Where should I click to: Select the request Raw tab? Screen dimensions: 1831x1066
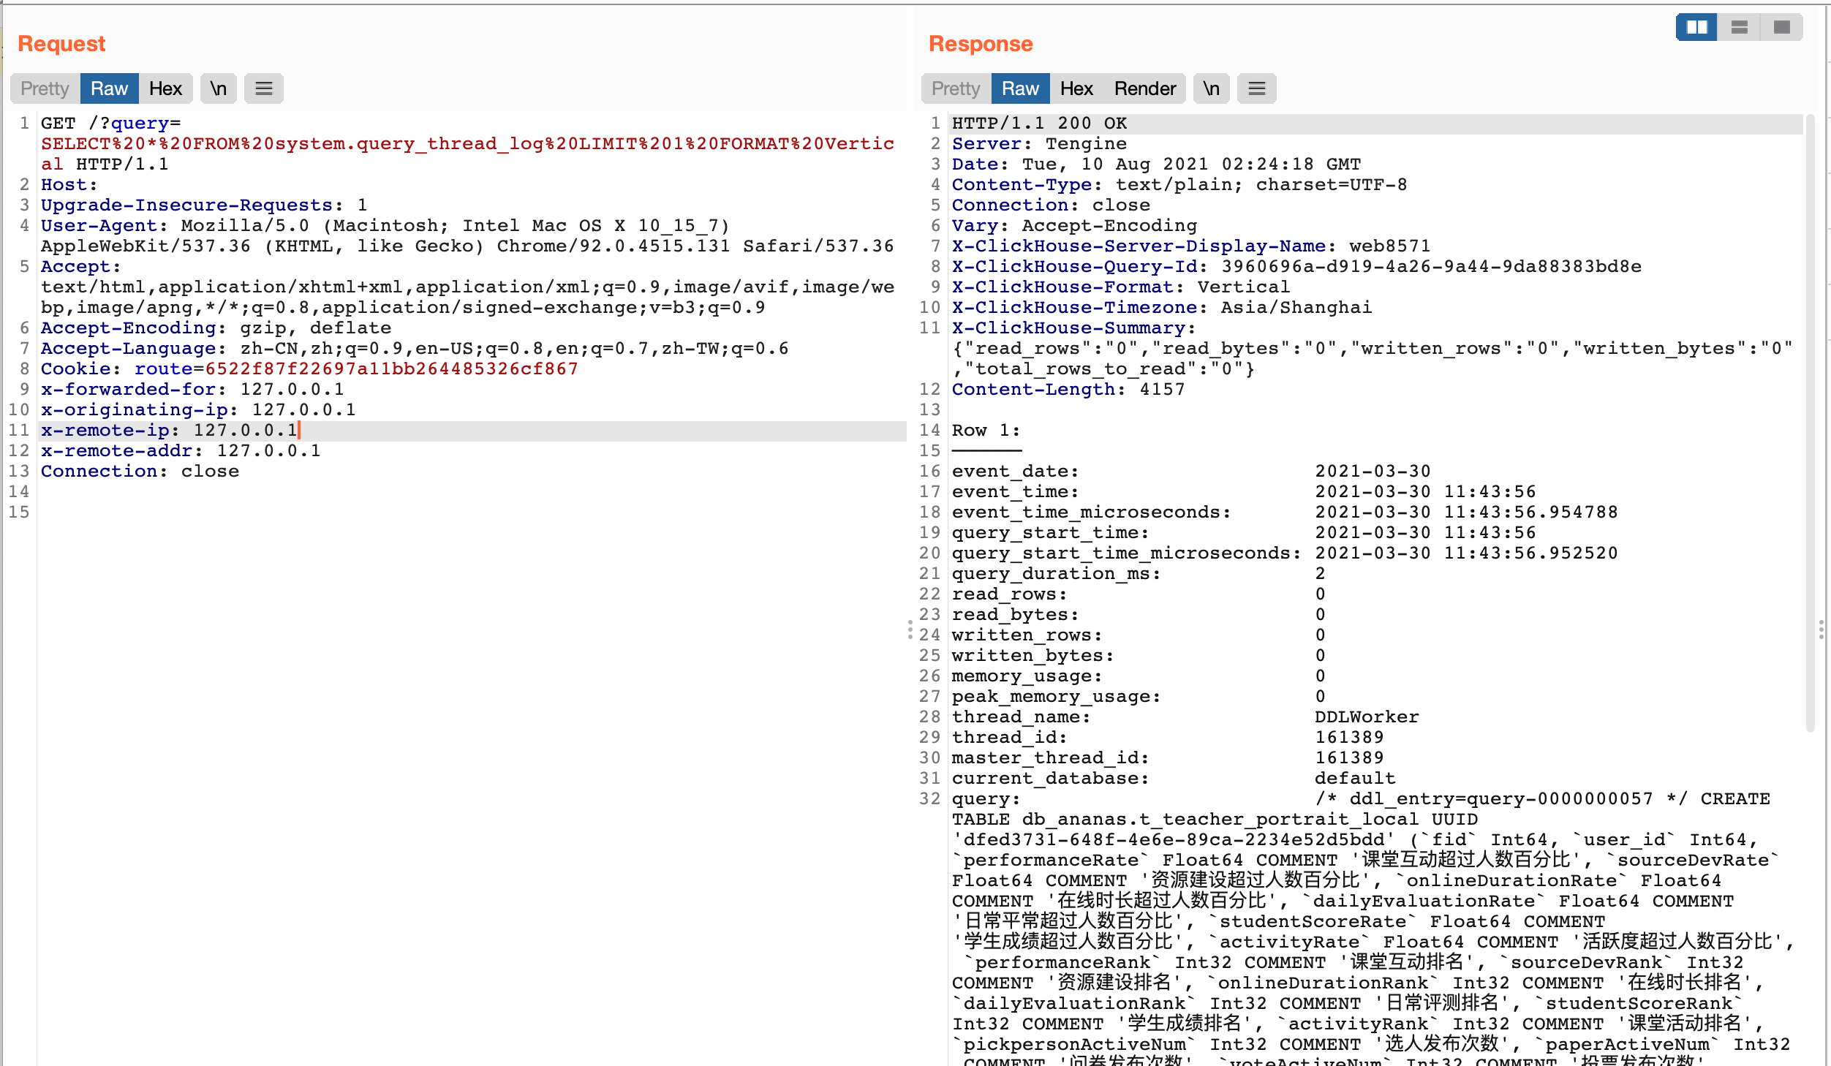click(109, 88)
